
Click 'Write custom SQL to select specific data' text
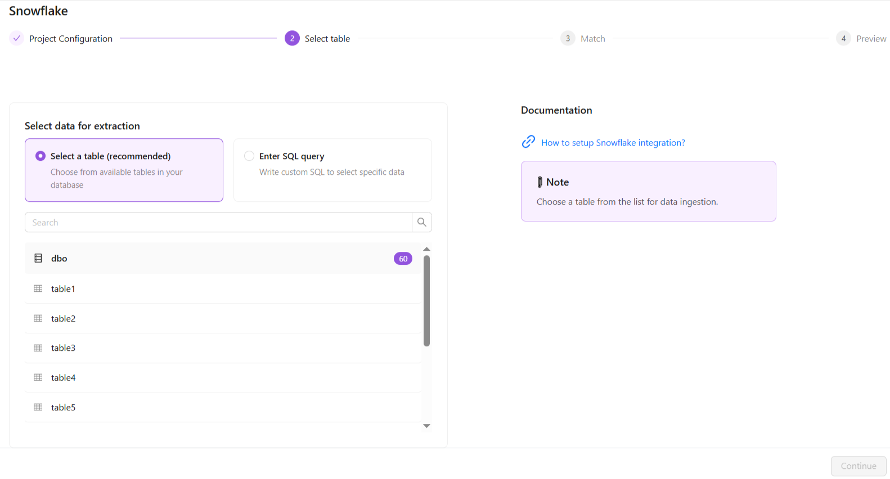[332, 172]
